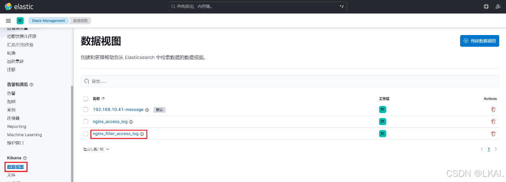Click the space badge in nginx_filter_access_log row
Screen dimensions: 506x182
click(x=382, y=134)
